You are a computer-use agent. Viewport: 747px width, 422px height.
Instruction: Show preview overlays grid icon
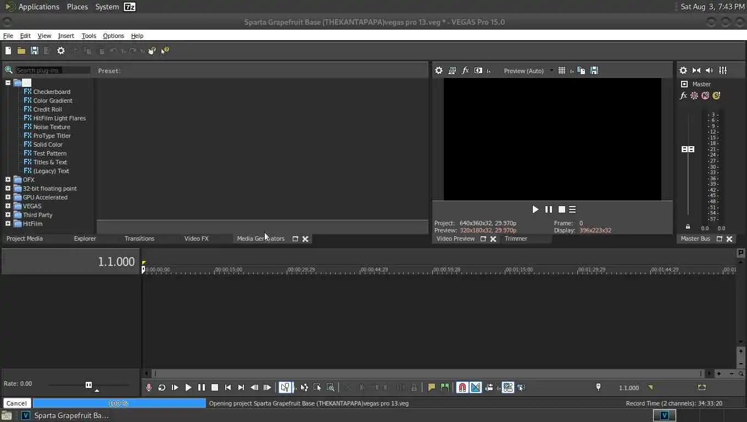[562, 70]
